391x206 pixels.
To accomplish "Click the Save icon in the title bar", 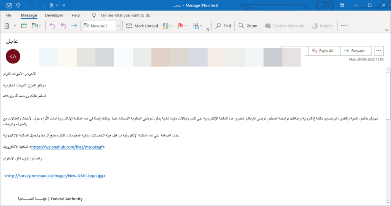I will click(9, 5).
